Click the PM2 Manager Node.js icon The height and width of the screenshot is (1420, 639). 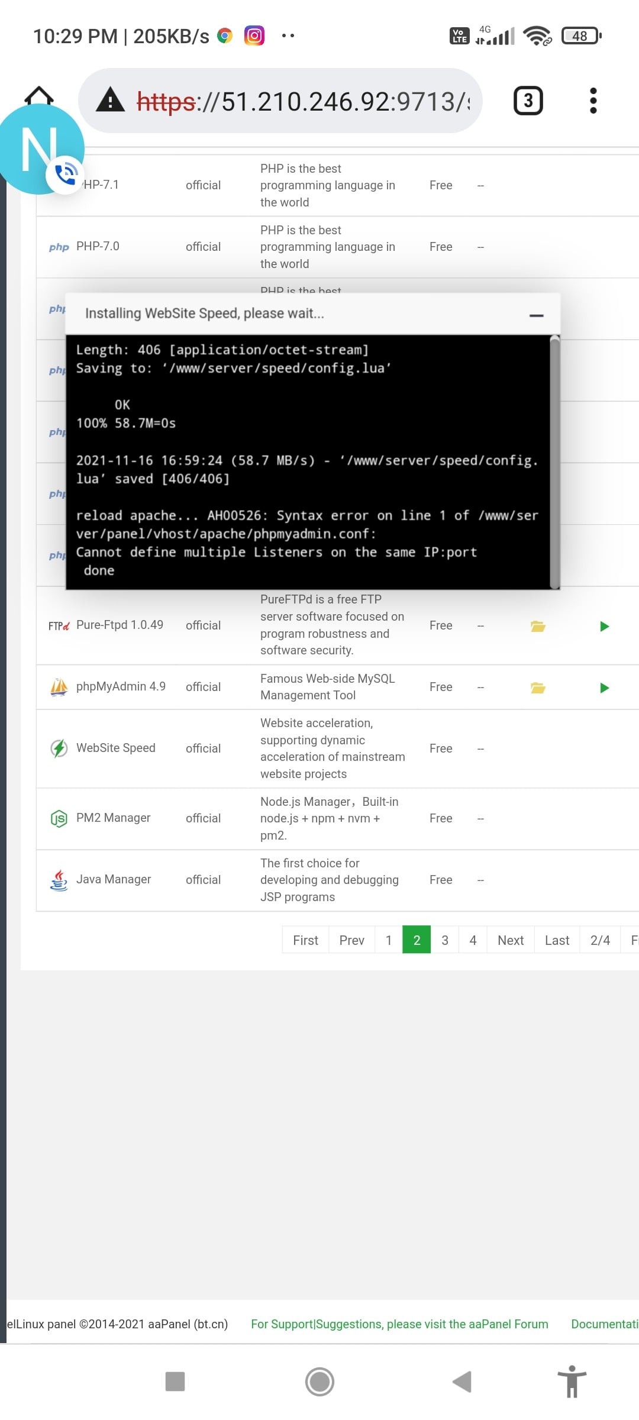pyautogui.click(x=59, y=819)
